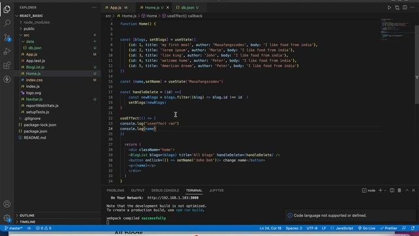Open the Explorer view in activity bar
This screenshot has height=236, width=419.
click(7, 9)
